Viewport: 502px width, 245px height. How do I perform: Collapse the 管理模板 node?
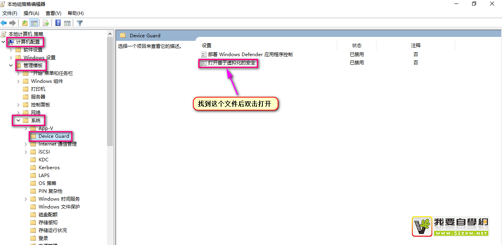(x=11, y=66)
